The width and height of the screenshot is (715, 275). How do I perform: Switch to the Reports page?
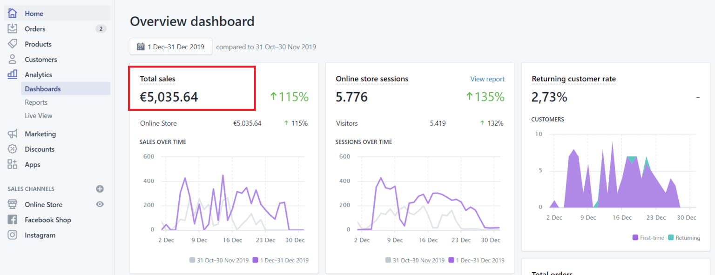[x=37, y=102]
